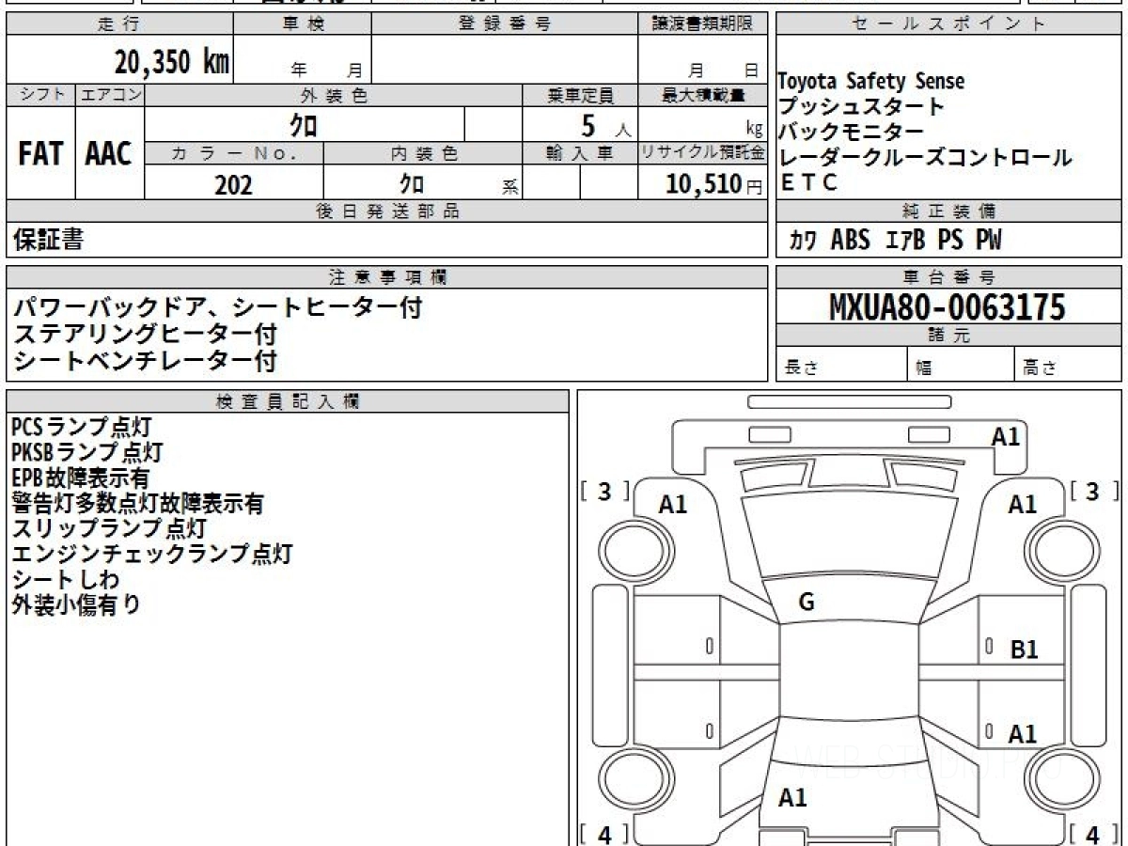Screen dimensions: 1128x846
Task: Click the 長さ label
Action: coord(802,368)
